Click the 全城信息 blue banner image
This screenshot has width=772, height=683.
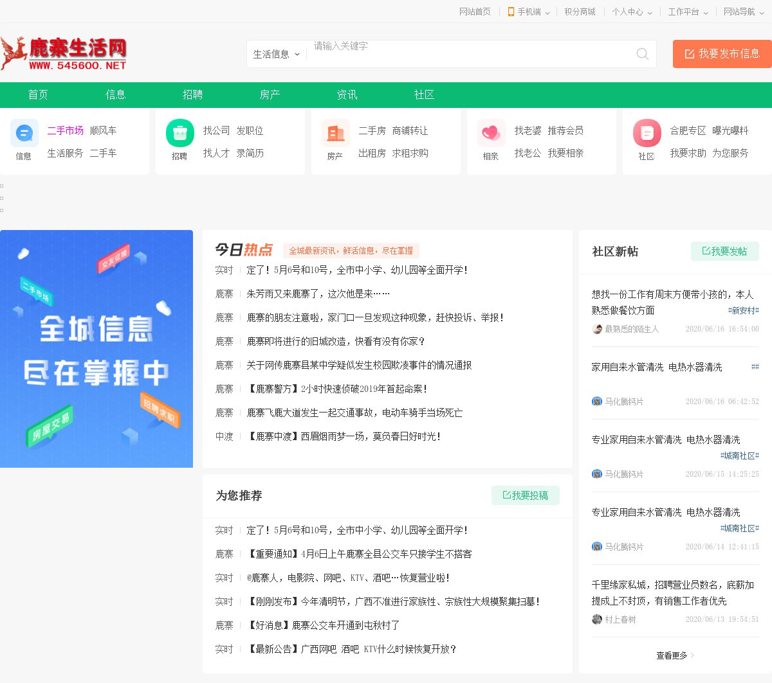click(x=96, y=349)
